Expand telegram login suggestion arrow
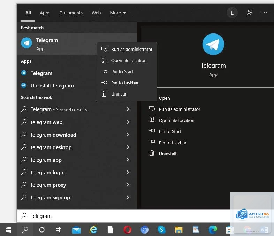 tap(128, 172)
